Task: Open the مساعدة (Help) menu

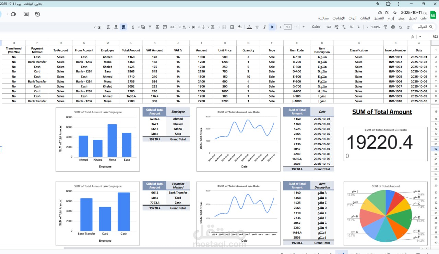Action: click(x=323, y=18)
